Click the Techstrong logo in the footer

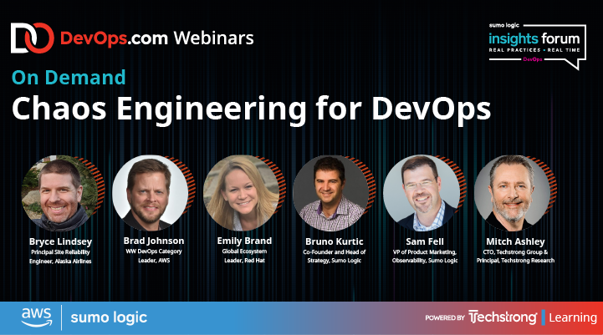tap(503, 317)
